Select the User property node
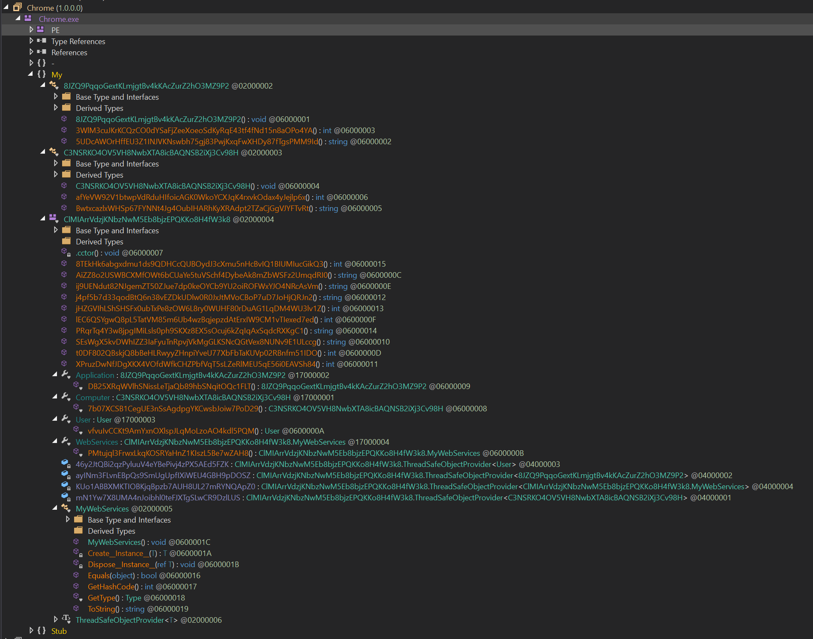 (x=83, y=419)
